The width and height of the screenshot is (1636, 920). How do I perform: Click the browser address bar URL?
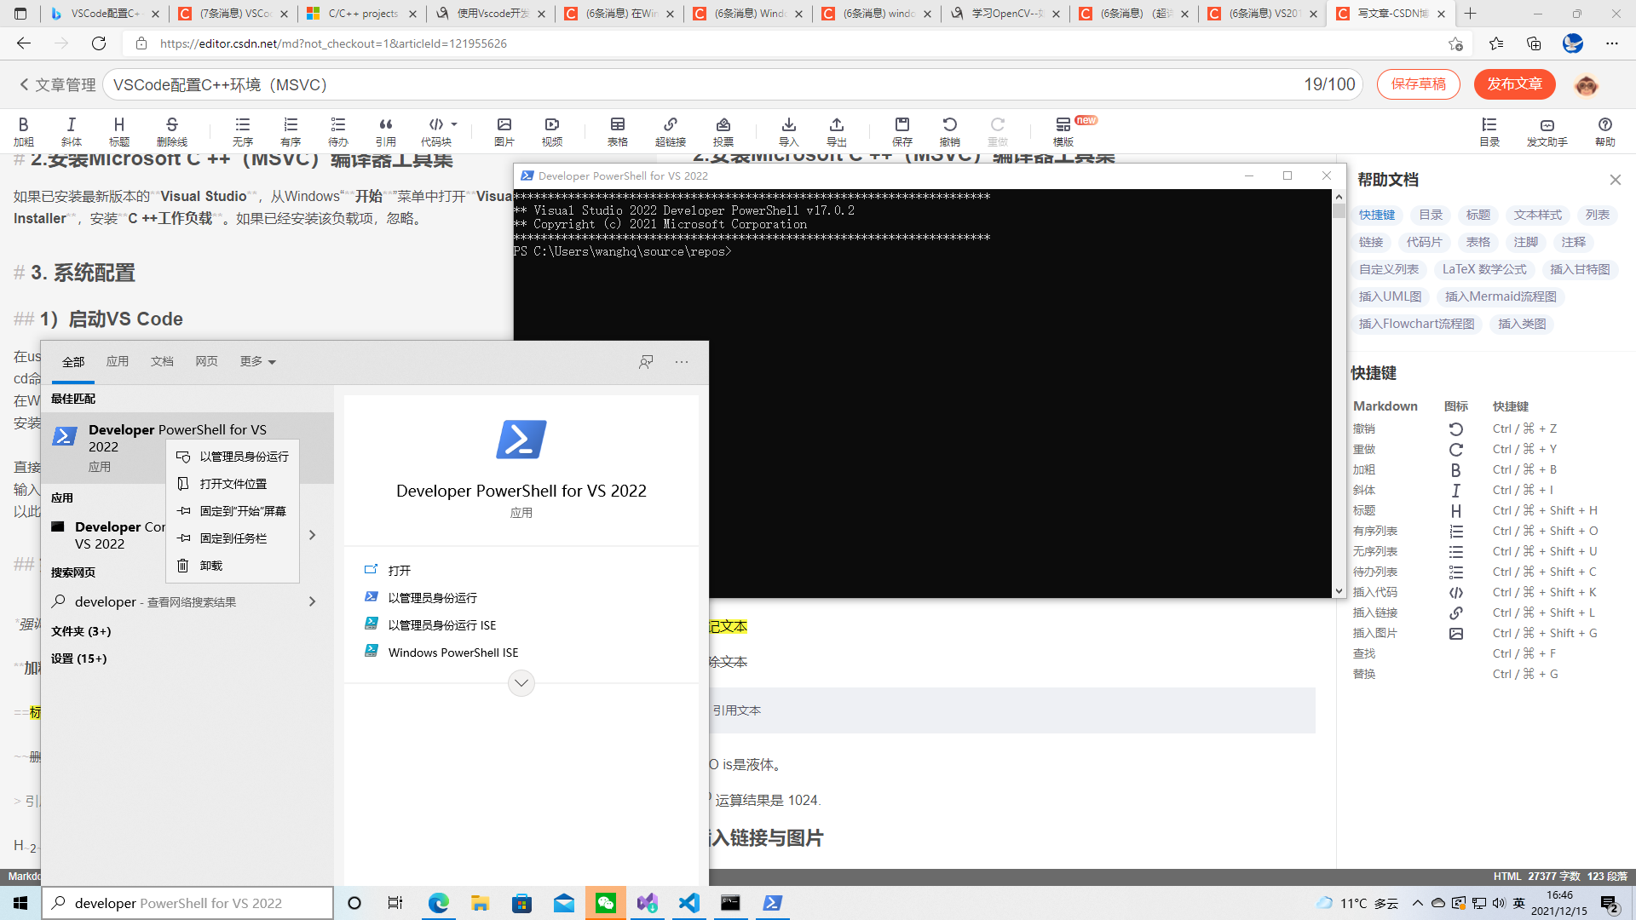click(x=333, y=43)
